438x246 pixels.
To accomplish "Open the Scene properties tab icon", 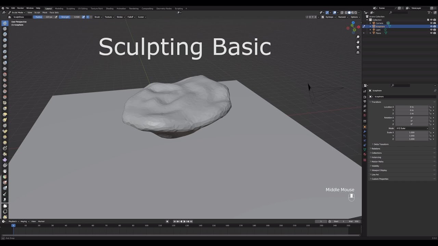I will click(x=365, y=110).
